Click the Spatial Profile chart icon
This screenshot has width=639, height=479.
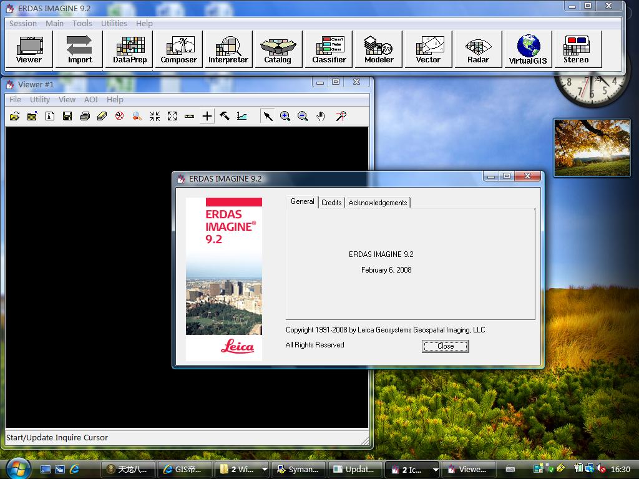pos(242,117)
